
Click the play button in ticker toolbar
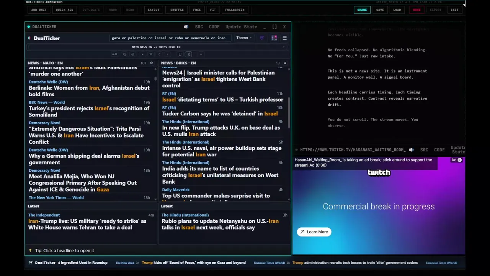pos(142,54)
